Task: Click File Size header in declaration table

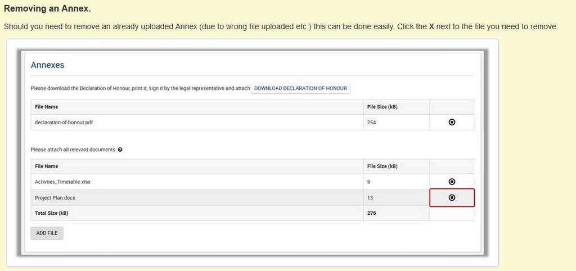Action: 382,107
